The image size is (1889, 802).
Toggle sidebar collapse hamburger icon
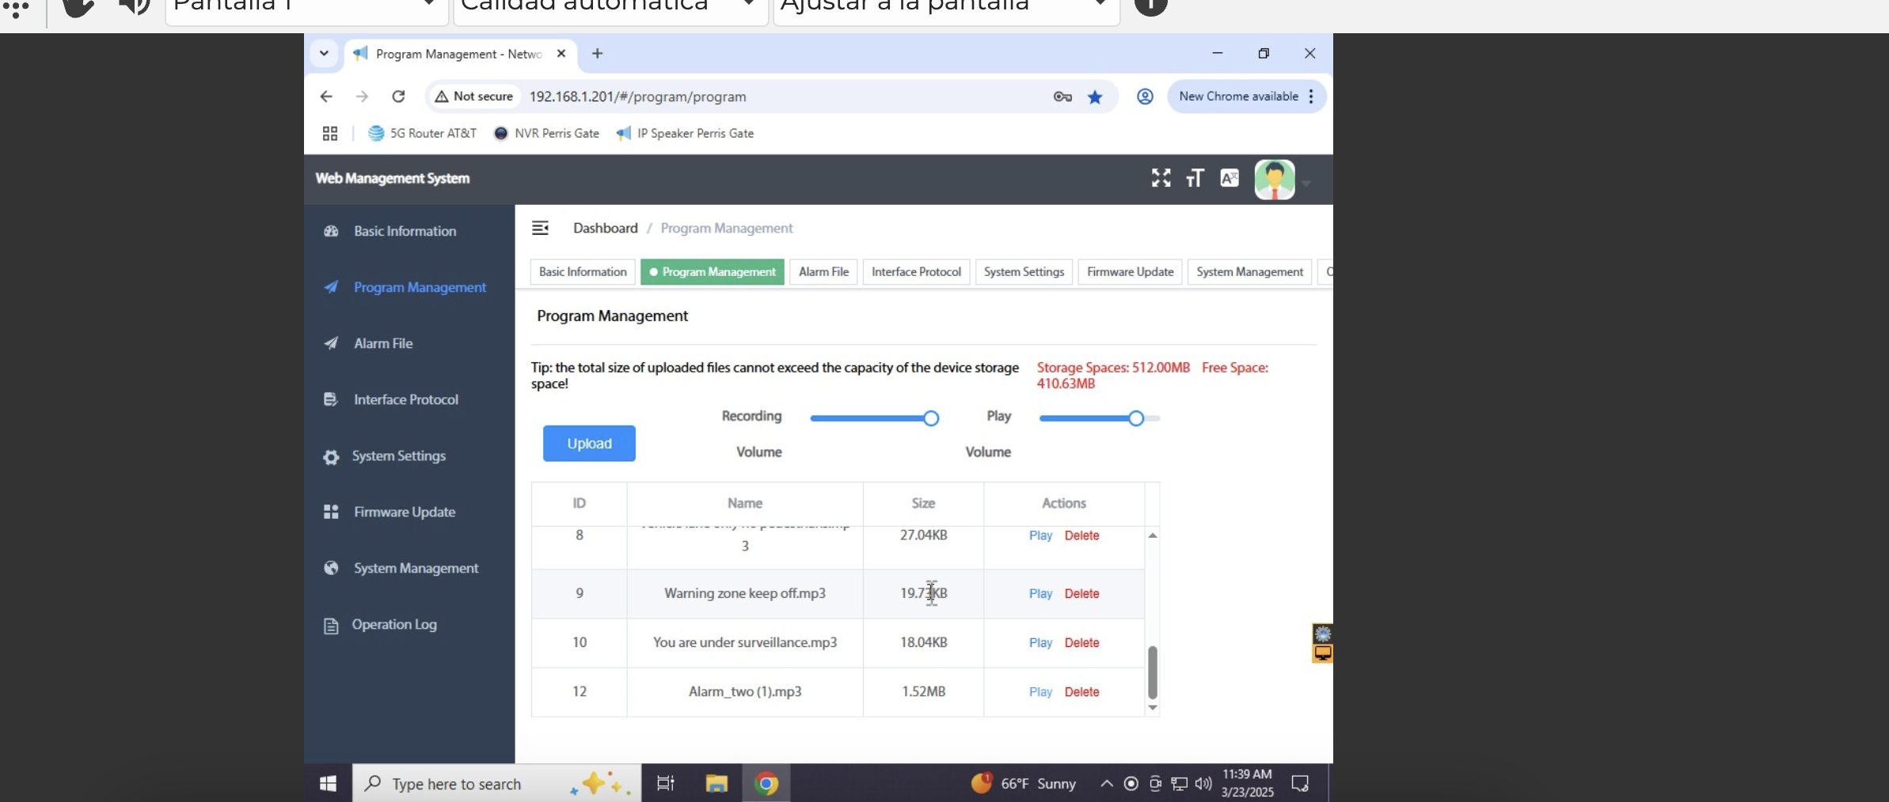click(x=540, y=228)
